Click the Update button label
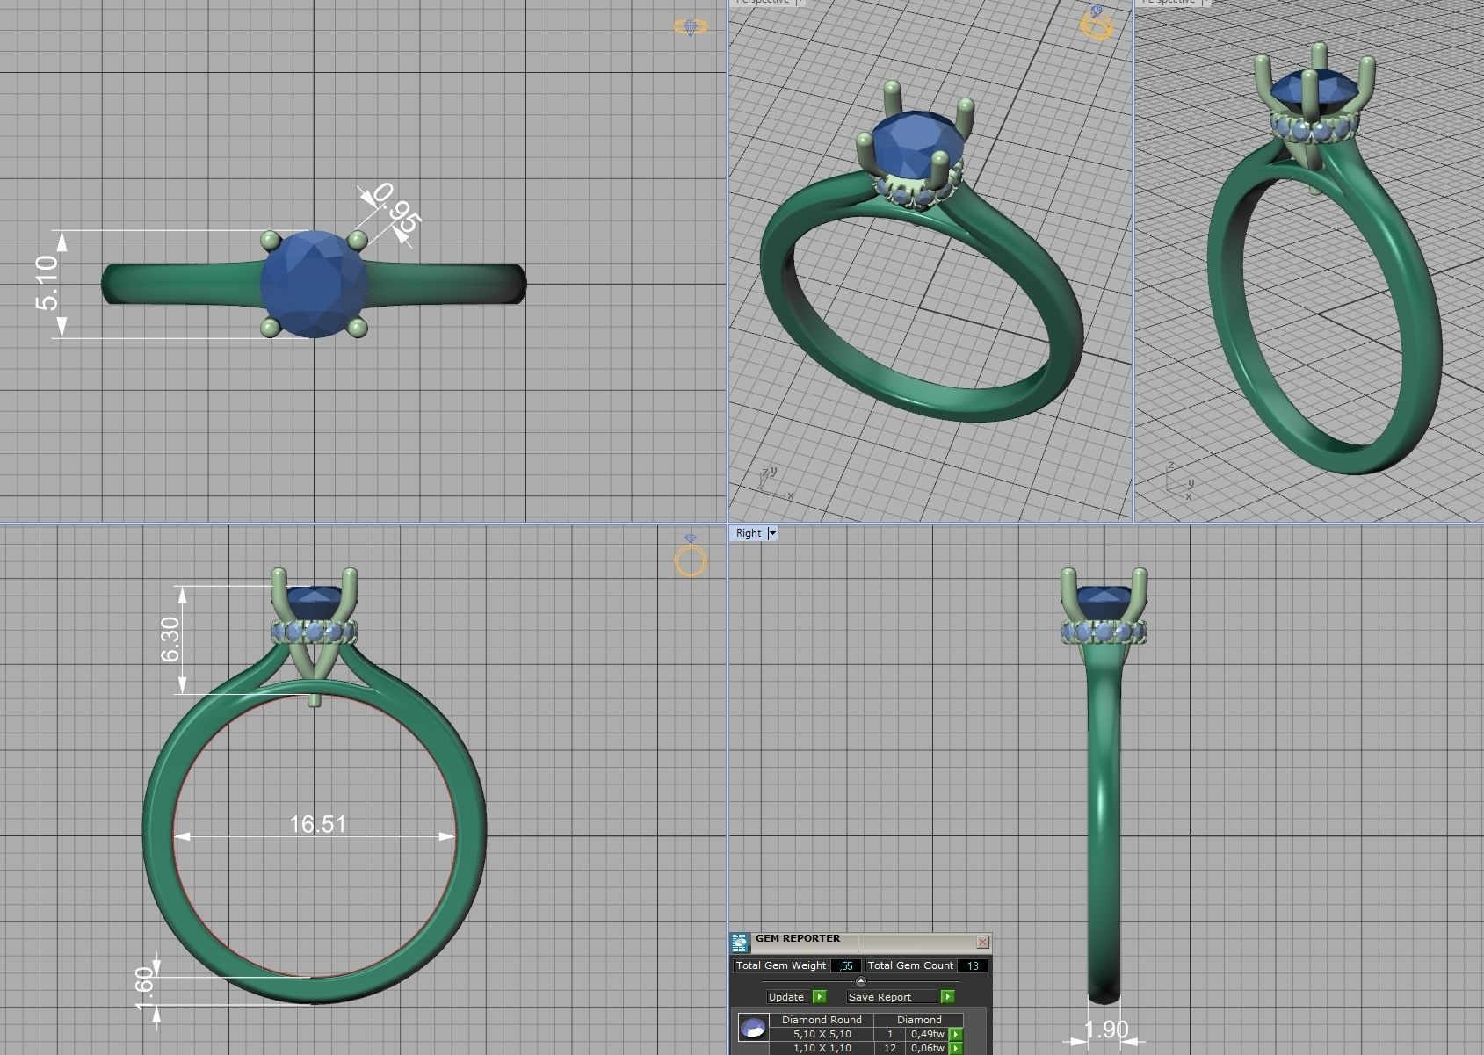1484x1055 pixels. click(786, 997)
